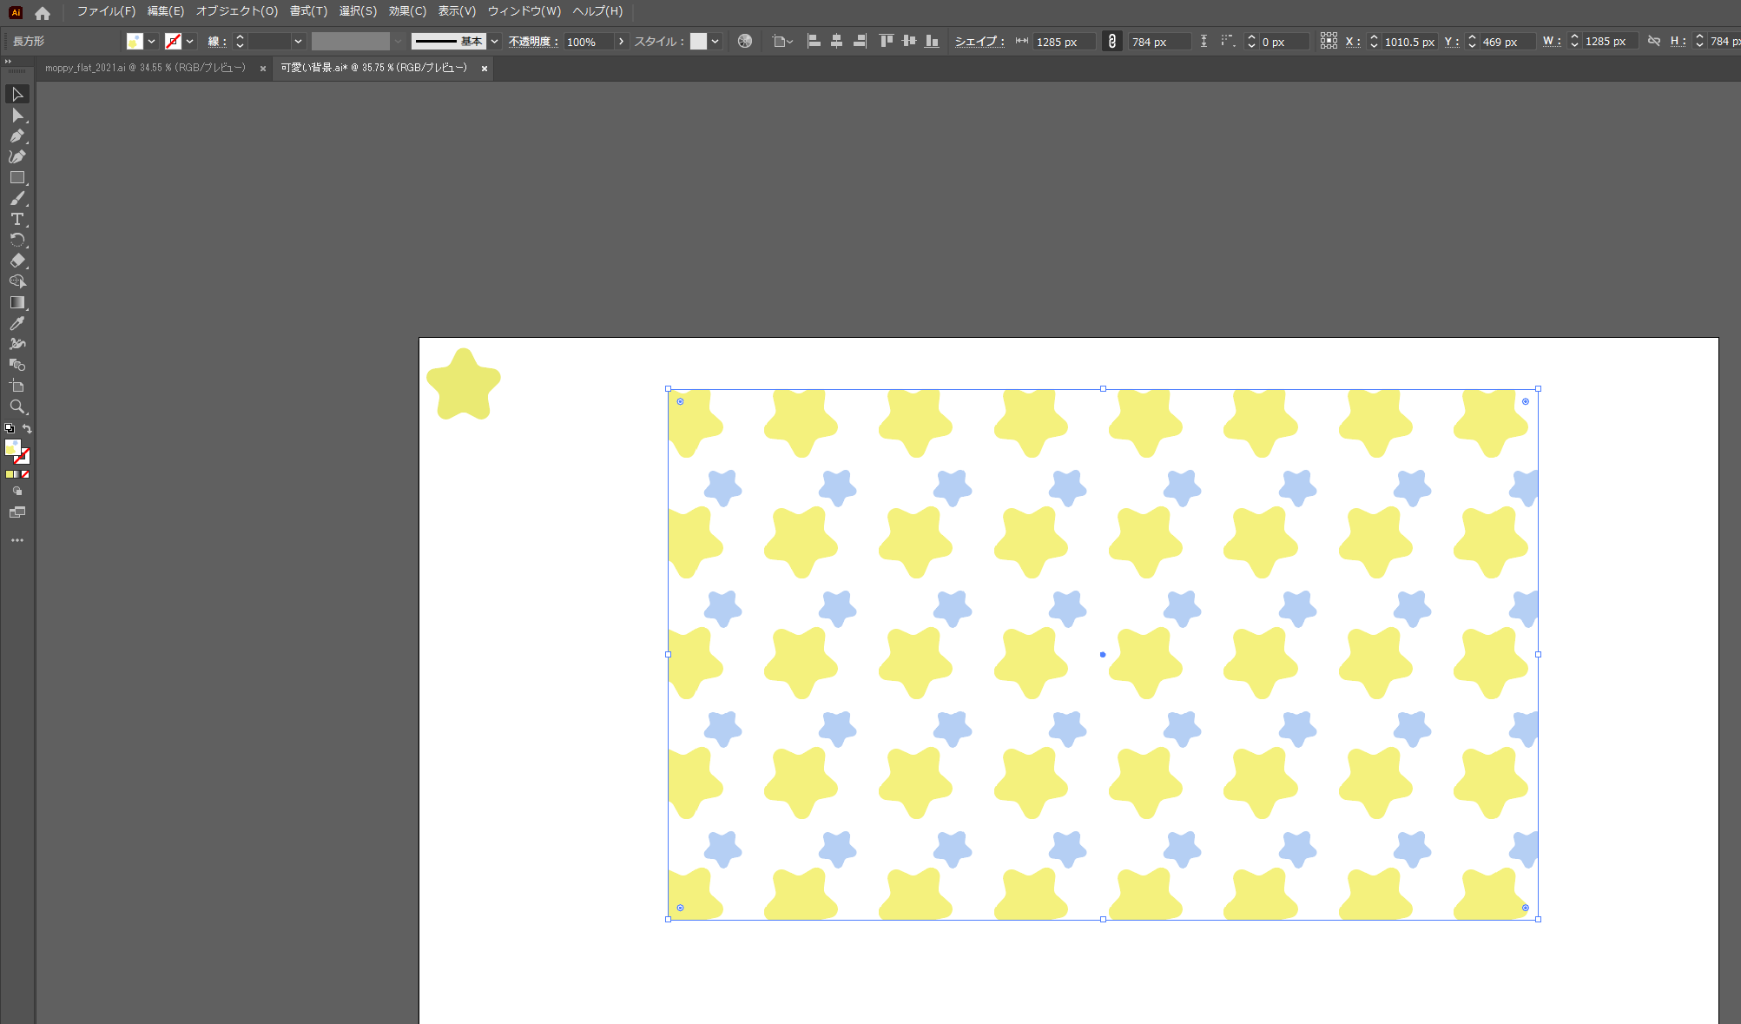The width and height of the screenshot is (1741, 1024).
Task: Open the artboard navigation arrow next to 表示
Action: (x=790, y=41)
